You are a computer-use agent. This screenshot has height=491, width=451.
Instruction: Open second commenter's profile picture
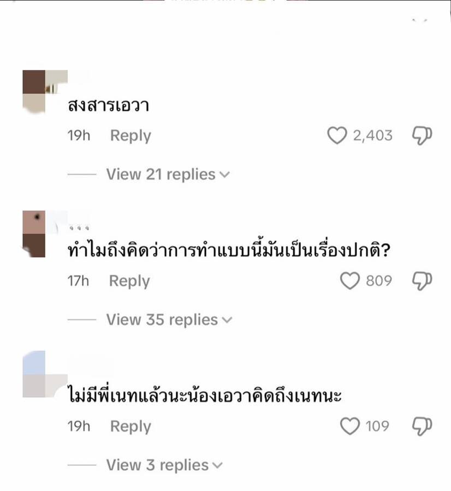pyautogui.click(x=34, y=234)
